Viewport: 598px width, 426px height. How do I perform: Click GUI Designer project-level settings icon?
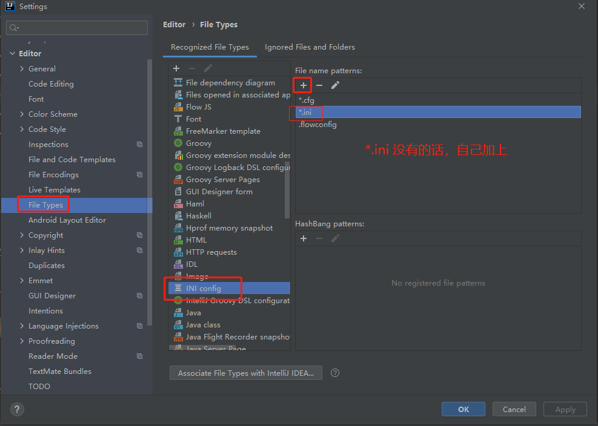tap(139, 296)
